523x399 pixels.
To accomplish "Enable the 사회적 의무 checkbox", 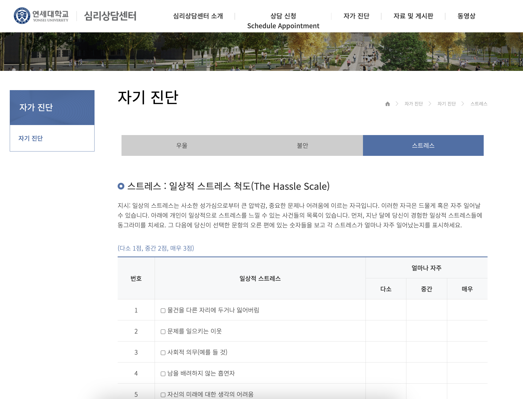I will click(x=163, y=352).
